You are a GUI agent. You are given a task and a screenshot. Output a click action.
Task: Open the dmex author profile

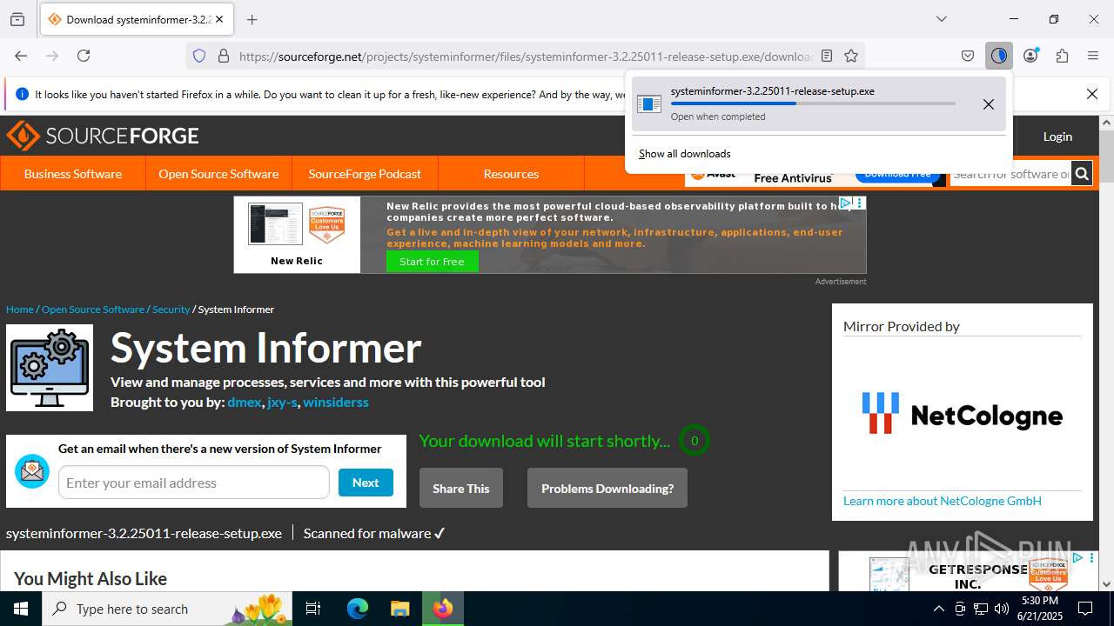tap(245, 403)
